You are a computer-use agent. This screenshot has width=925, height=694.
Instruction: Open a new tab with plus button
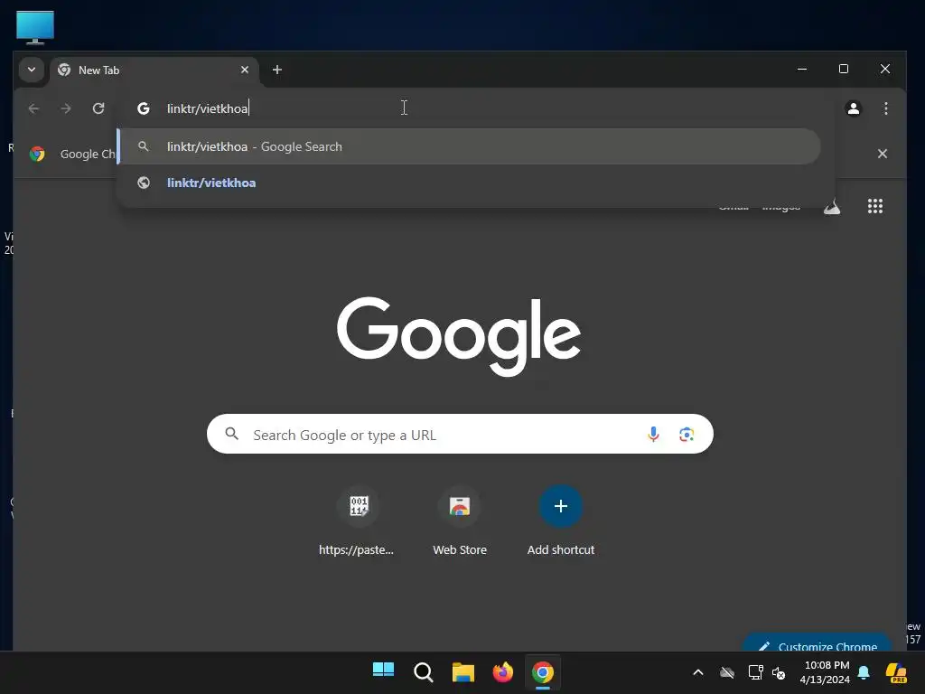(276, 70)
